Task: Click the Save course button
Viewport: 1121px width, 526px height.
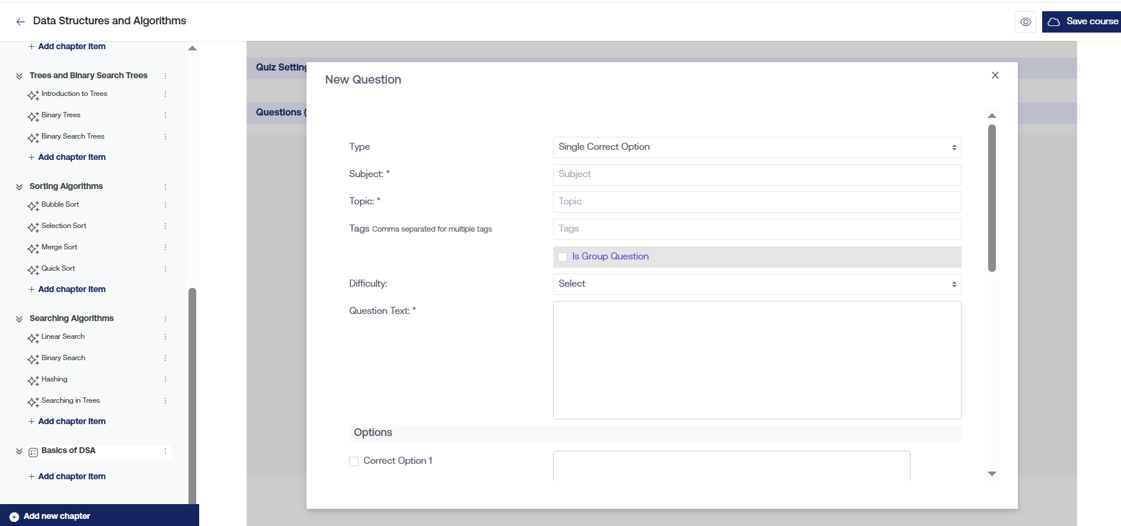Action: 1082,22
